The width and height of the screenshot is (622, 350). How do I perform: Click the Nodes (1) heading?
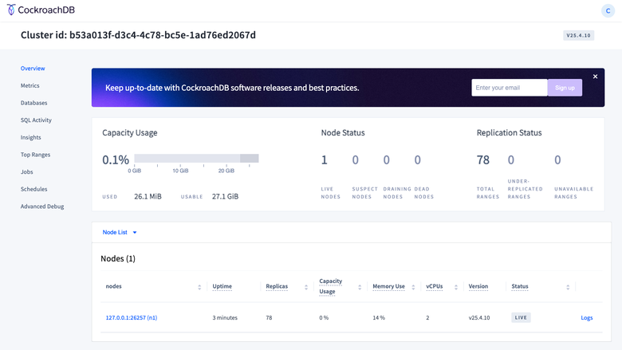pyautogui.click(x=118, y=258)
